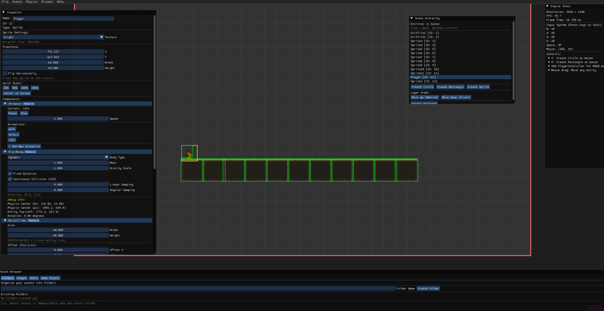604x311 pixels.
Task: Disable Continuous Collision (CCD)
Action: (10, 179)
